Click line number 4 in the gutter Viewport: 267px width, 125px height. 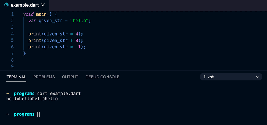[12, 34]
